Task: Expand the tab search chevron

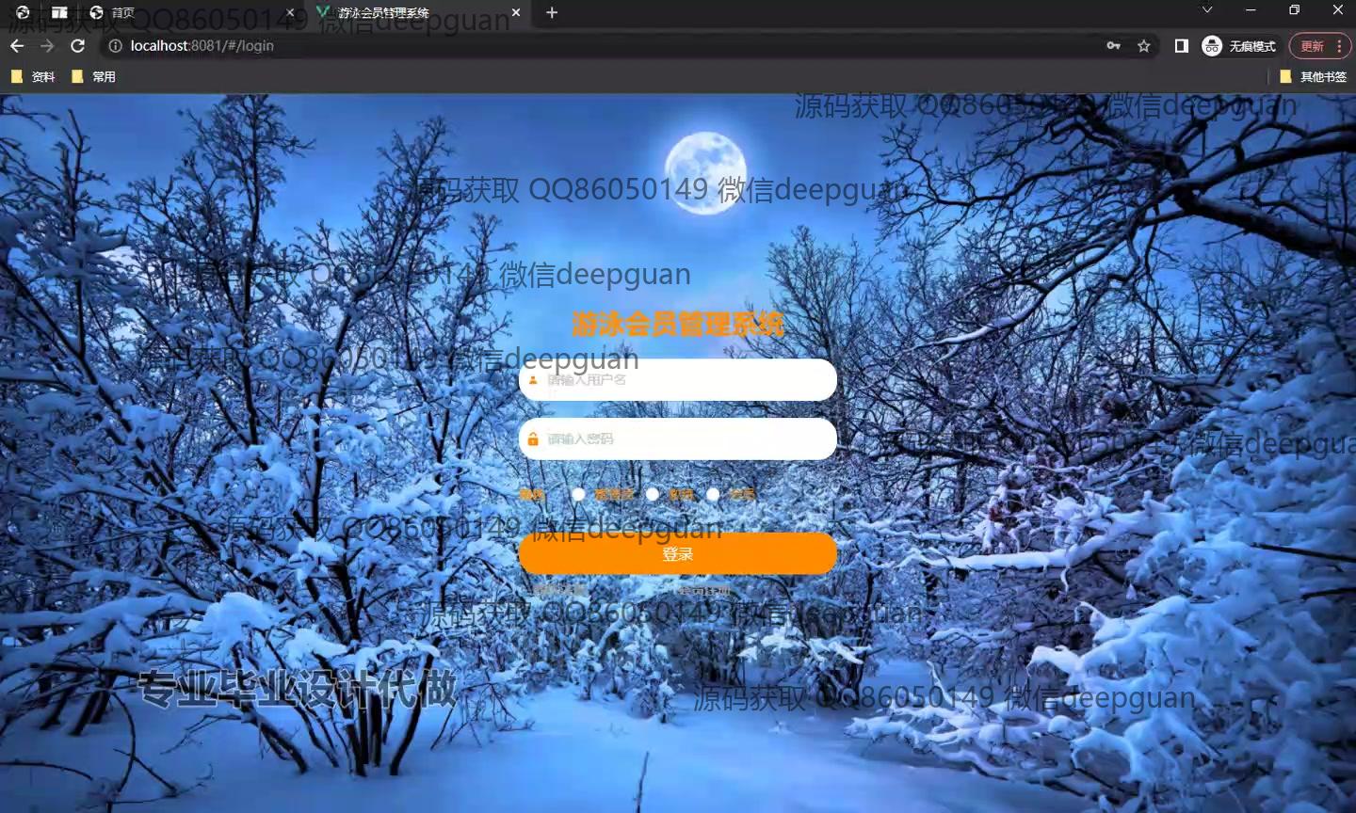Action: [1207, 10]
